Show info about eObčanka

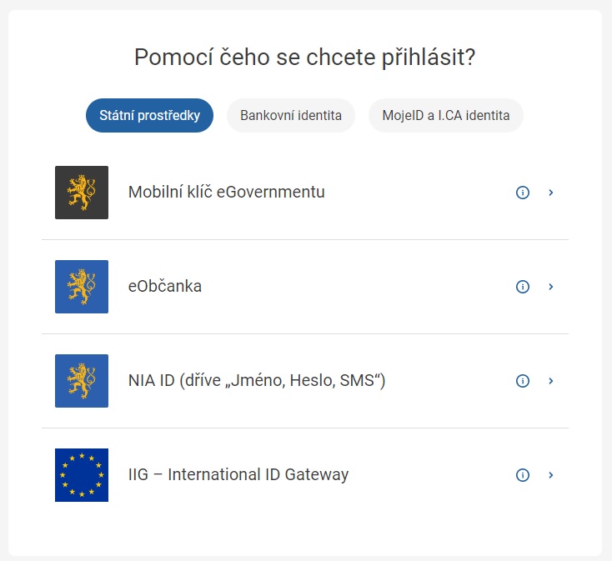click(523, 287)
